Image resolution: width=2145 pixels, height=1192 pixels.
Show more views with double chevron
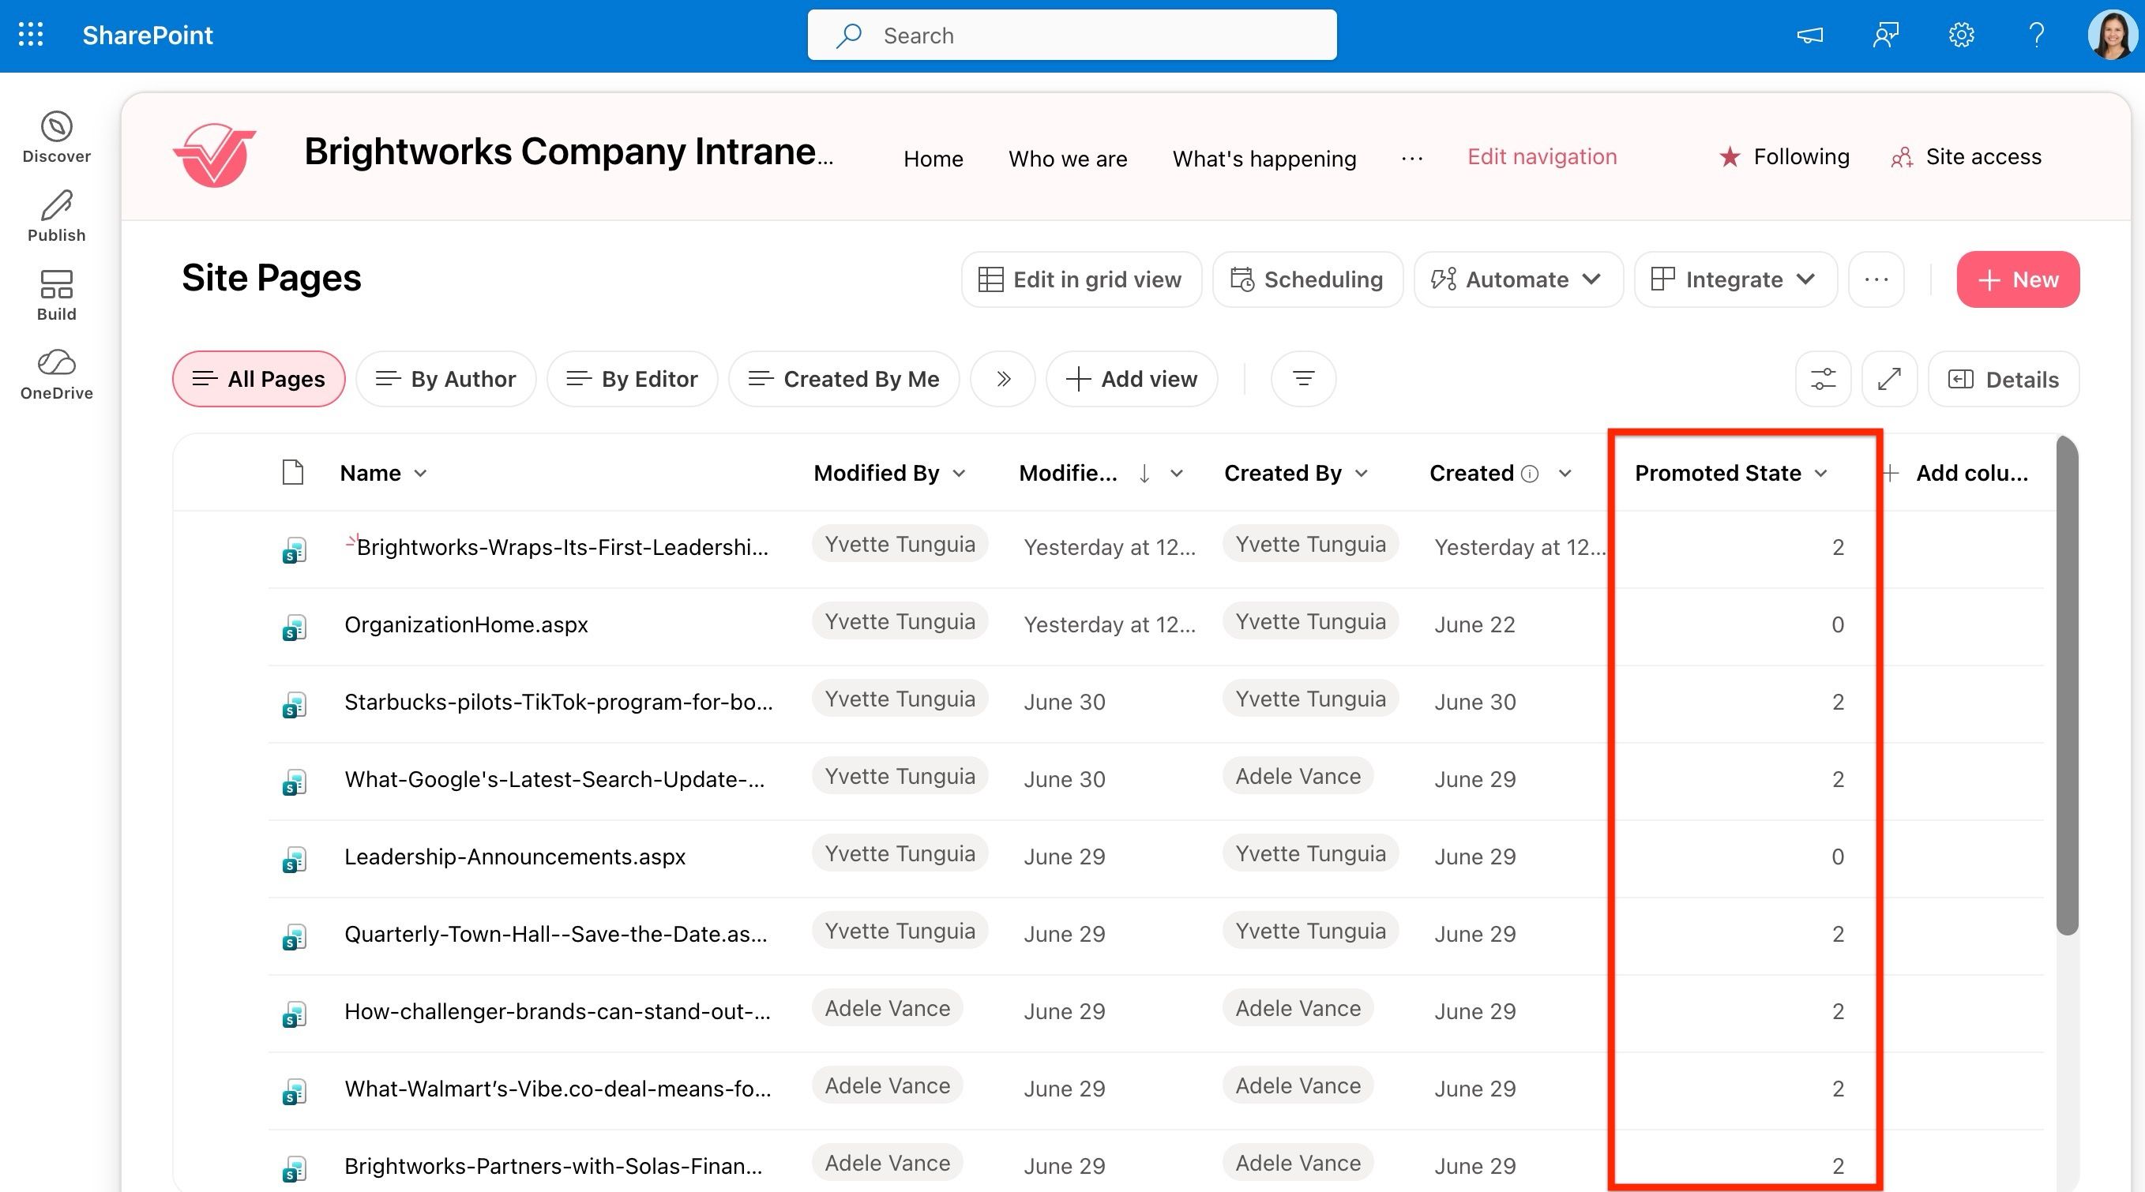(1003, 379)
